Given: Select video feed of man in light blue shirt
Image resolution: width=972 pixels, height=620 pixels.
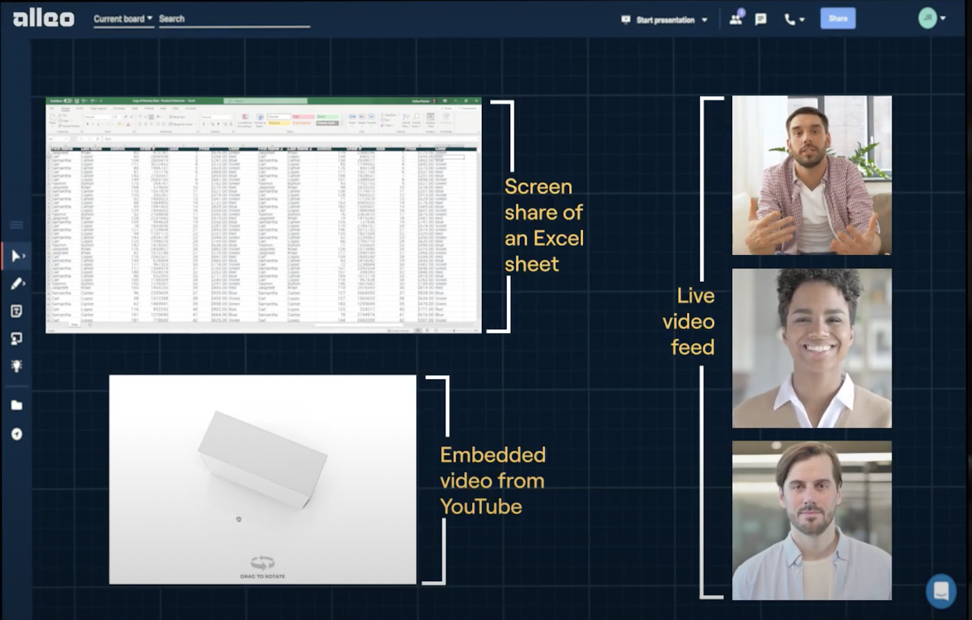Looking at the screenshot, I should point(812,520).
